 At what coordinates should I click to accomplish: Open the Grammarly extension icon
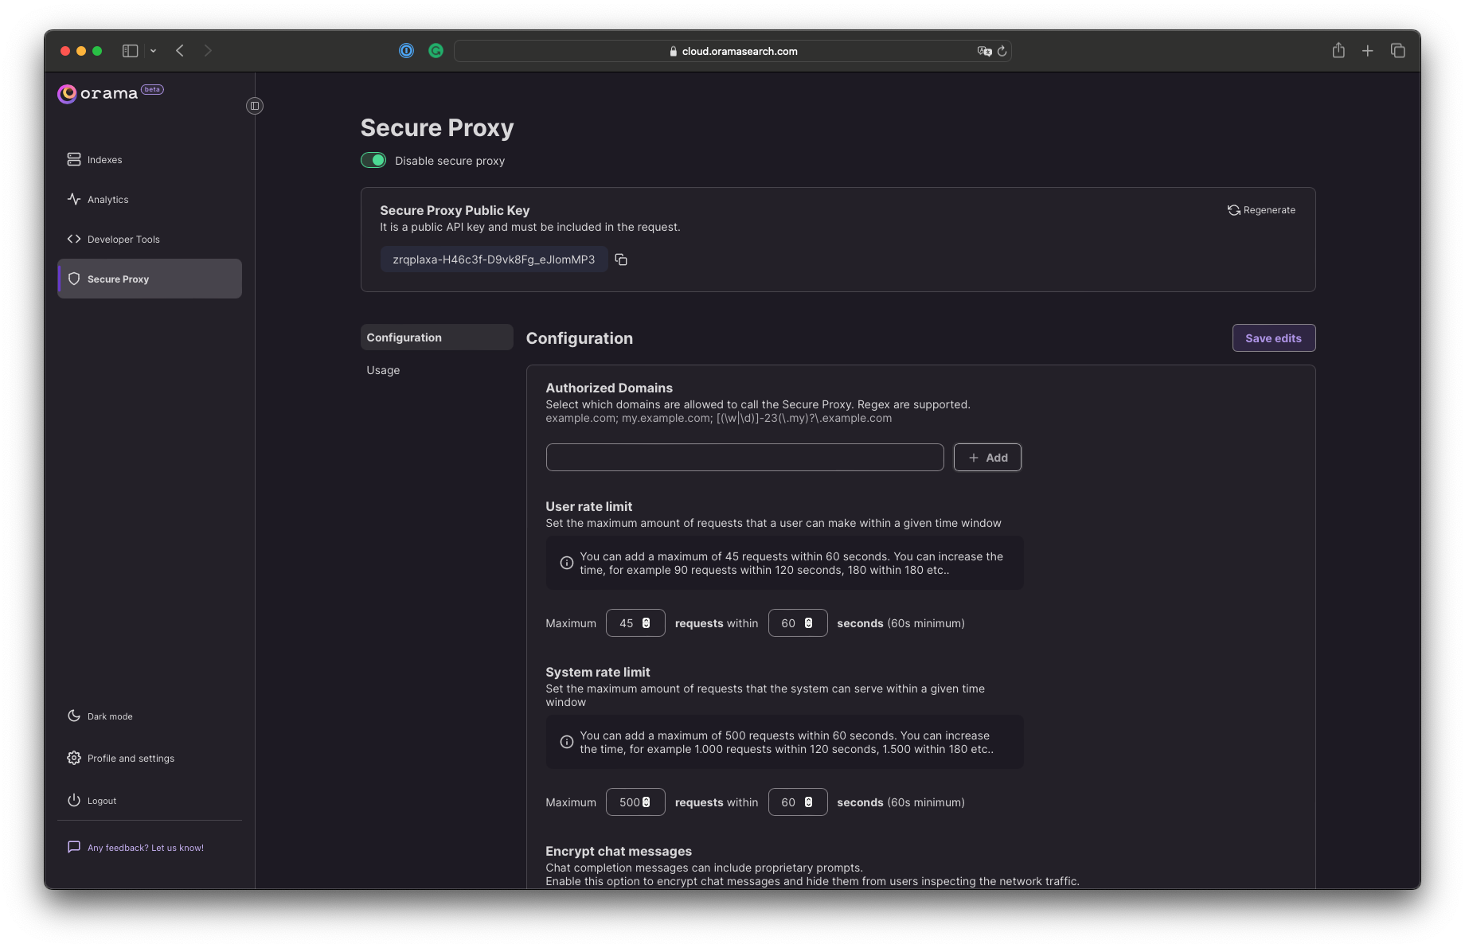[436, 51]
